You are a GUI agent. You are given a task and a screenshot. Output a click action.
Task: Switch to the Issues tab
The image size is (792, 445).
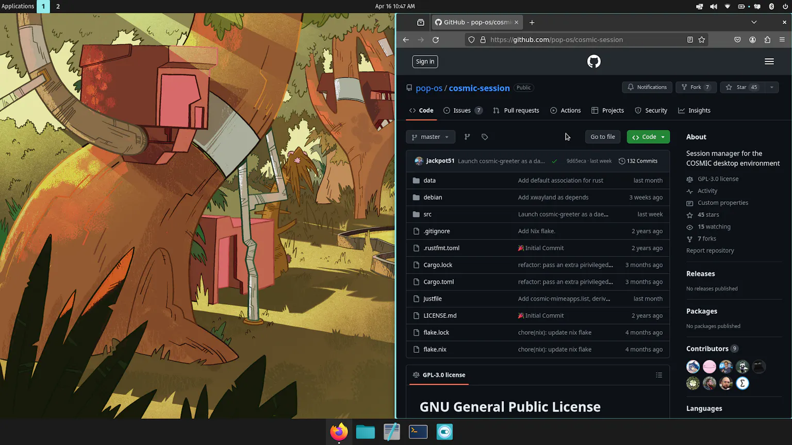(x=462, y=111)
